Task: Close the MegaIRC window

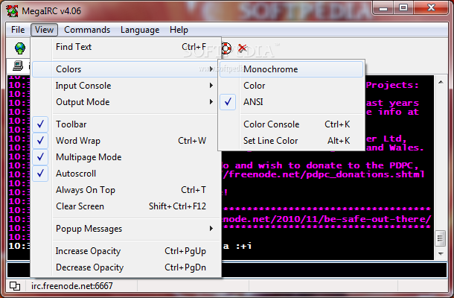Action: (x=432, y=8)
